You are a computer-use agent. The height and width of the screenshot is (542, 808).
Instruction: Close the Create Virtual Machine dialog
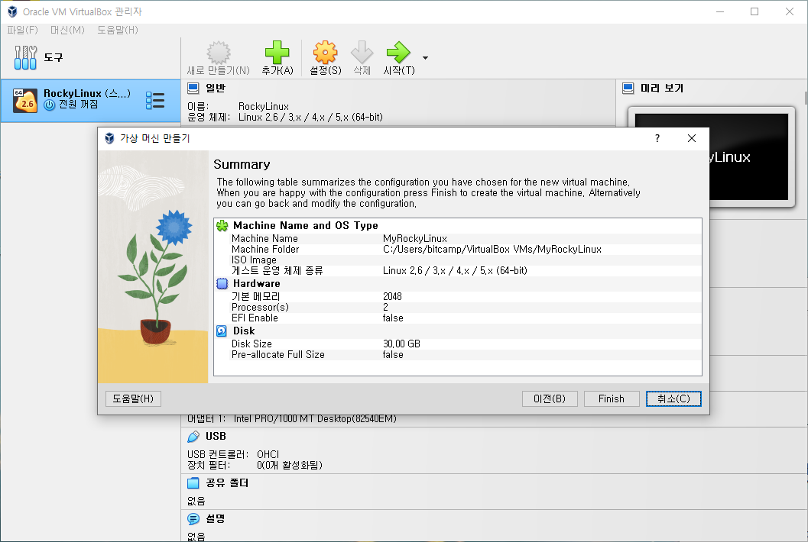(692, 138)
